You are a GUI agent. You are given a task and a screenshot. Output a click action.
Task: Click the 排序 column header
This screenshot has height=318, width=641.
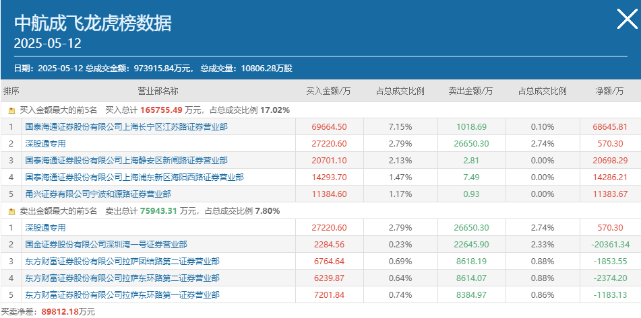click(x=11, y=91)
